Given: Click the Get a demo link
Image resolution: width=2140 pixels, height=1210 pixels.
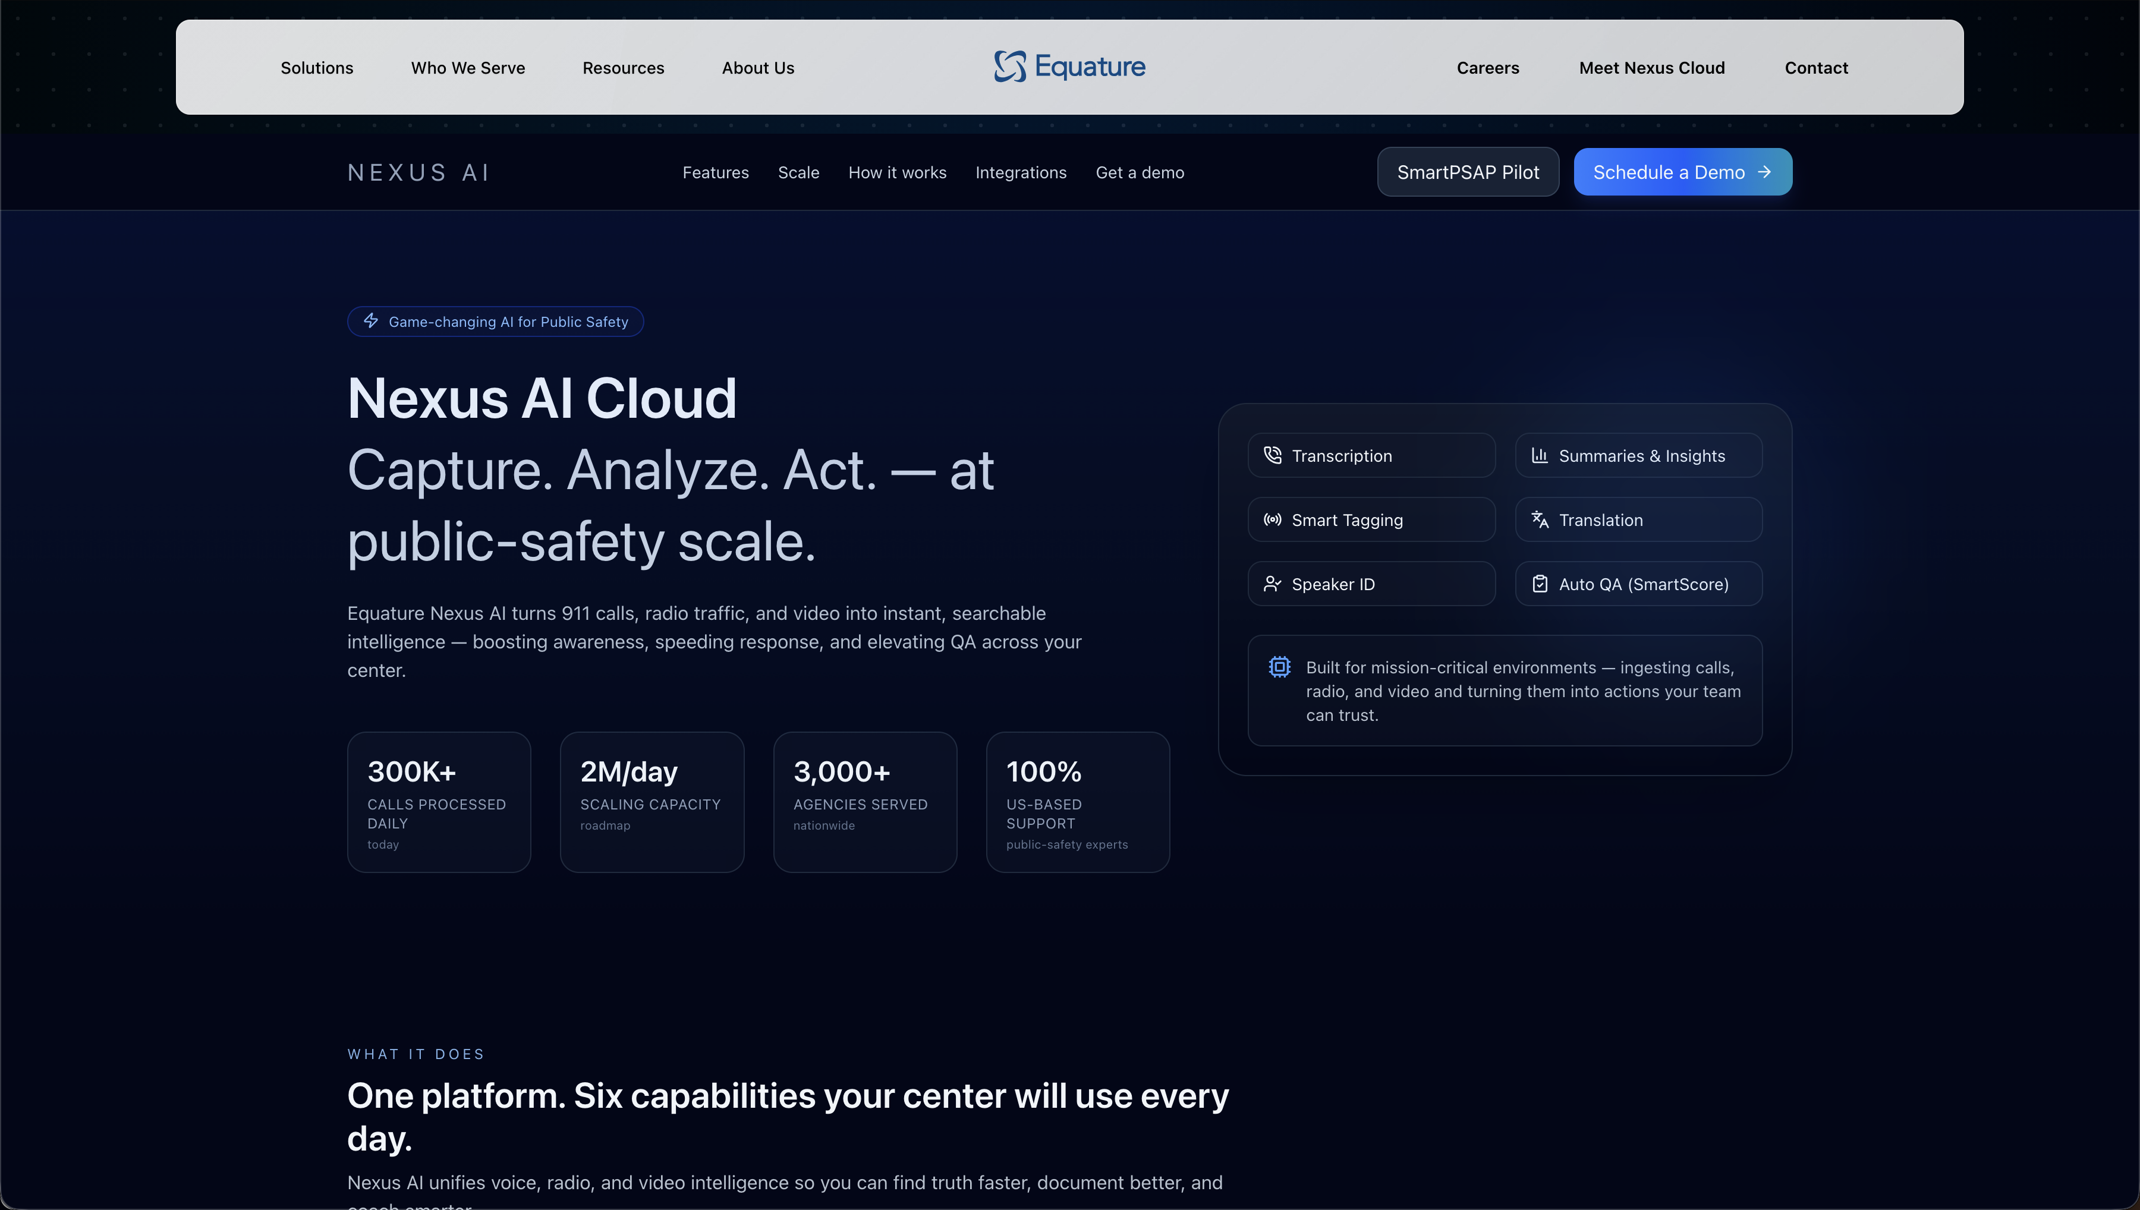Looking at the screenshot, I should coord(1140,172).
